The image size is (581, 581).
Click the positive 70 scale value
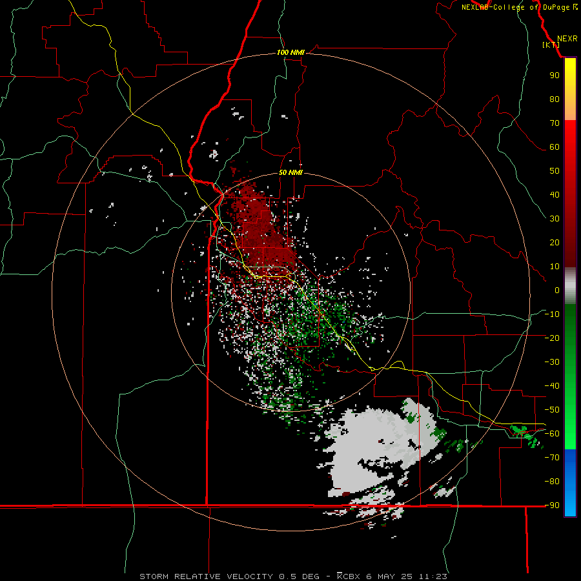coord(555,123)
